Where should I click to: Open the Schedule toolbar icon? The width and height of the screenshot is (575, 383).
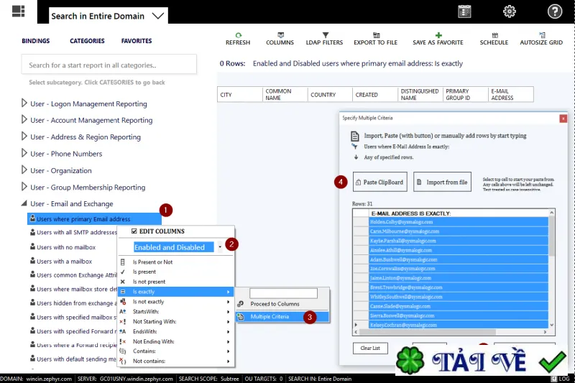click(494, 35)
